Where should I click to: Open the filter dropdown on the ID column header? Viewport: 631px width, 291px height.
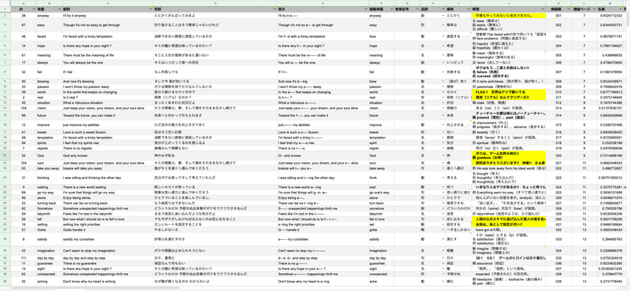point(33,9)
